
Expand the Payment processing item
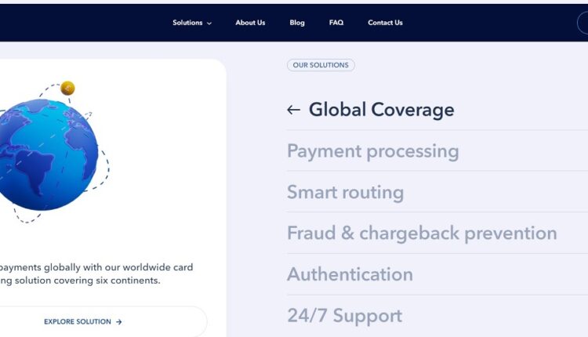pos(372,150)
